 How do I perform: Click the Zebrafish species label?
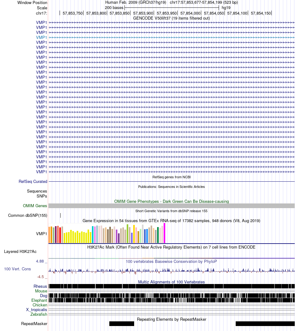pyautogui.click(x=39, y=314)
